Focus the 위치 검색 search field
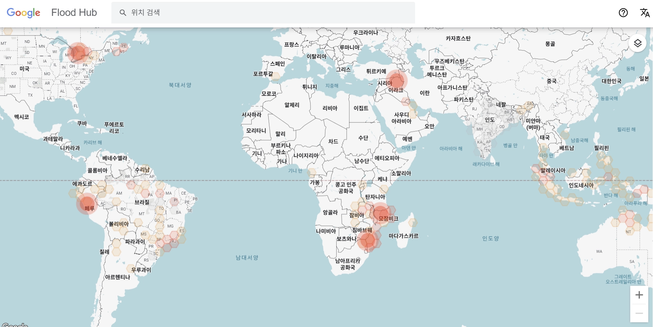The width and height of the screenshot is (653, 327). (x=268, y=13)
